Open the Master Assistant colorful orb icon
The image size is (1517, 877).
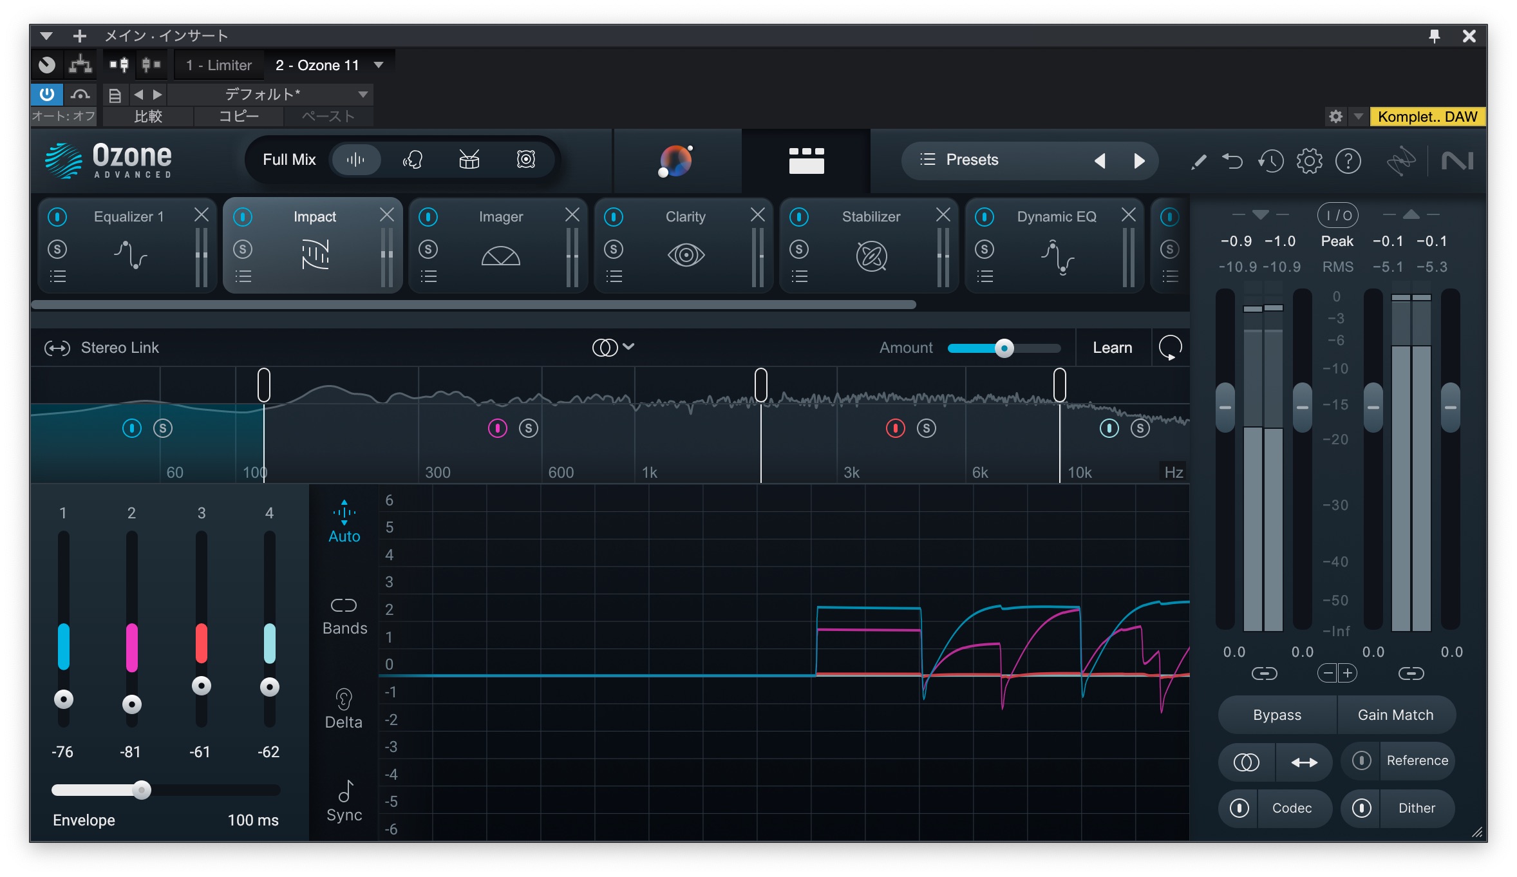click(x=675, y=160)
